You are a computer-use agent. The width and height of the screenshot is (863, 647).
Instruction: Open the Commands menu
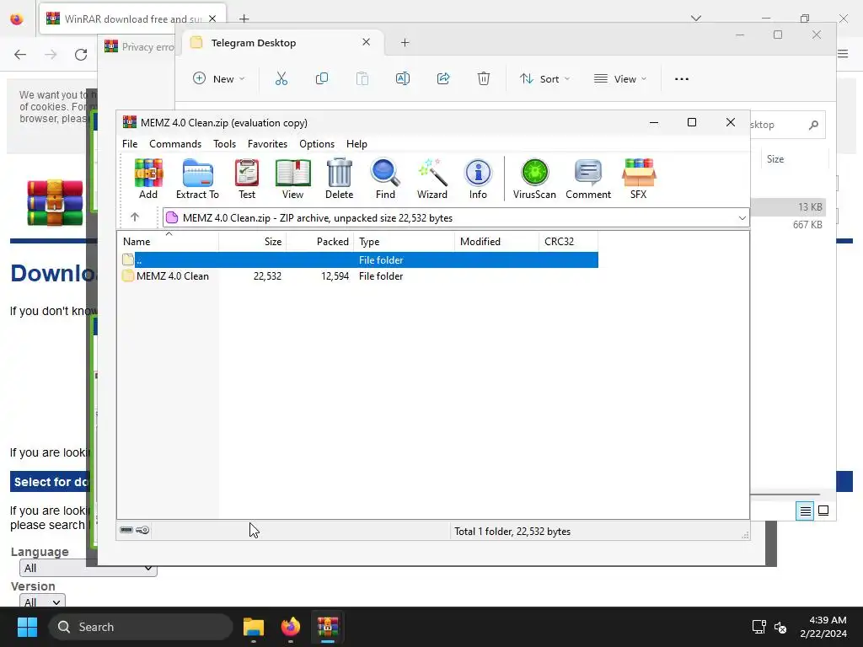pos(175,143)
